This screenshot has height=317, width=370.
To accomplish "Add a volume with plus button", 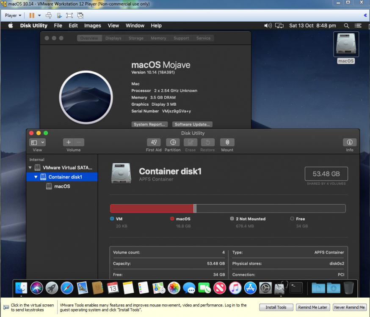I will click(x=69, y=142).
